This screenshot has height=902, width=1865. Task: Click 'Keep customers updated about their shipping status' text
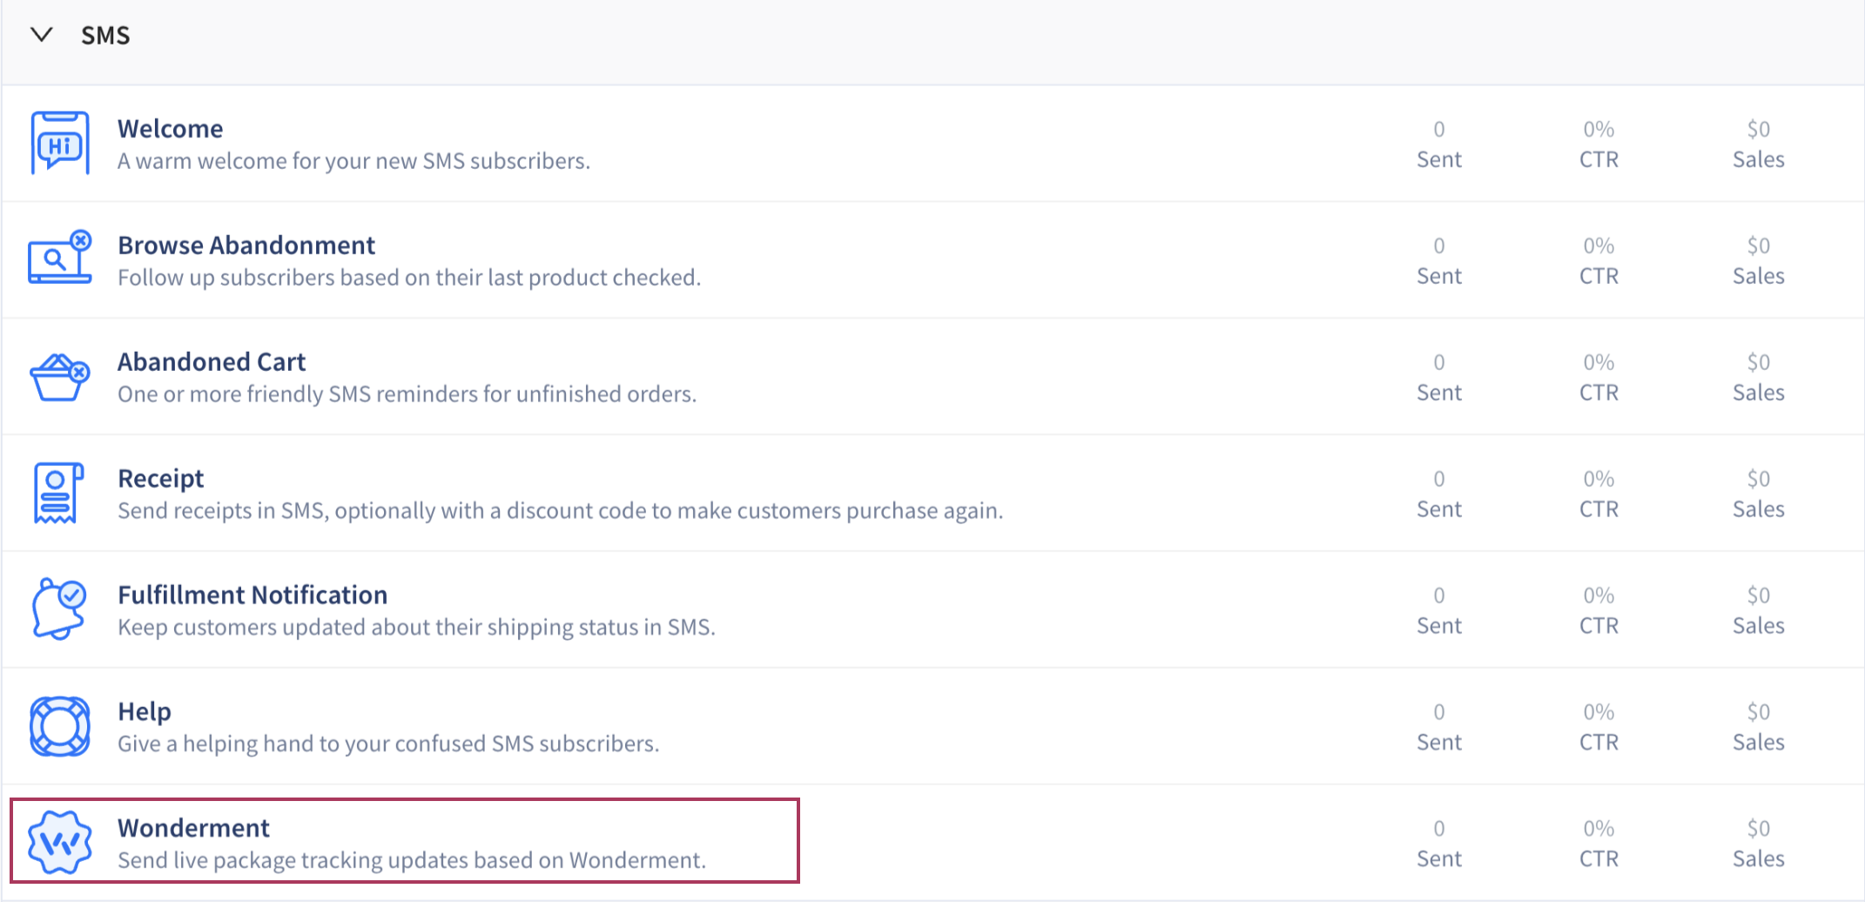pos(416,628)
